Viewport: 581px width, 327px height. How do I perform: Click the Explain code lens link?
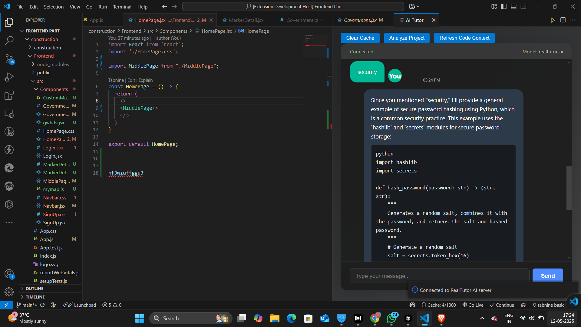pos(146,80)
